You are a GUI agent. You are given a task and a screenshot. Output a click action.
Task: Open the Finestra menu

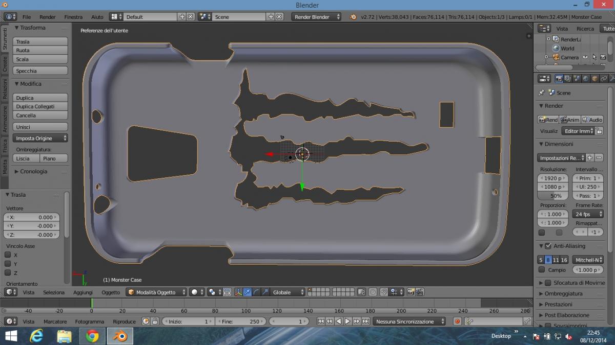pyautogui.click(x=73, y=17)
